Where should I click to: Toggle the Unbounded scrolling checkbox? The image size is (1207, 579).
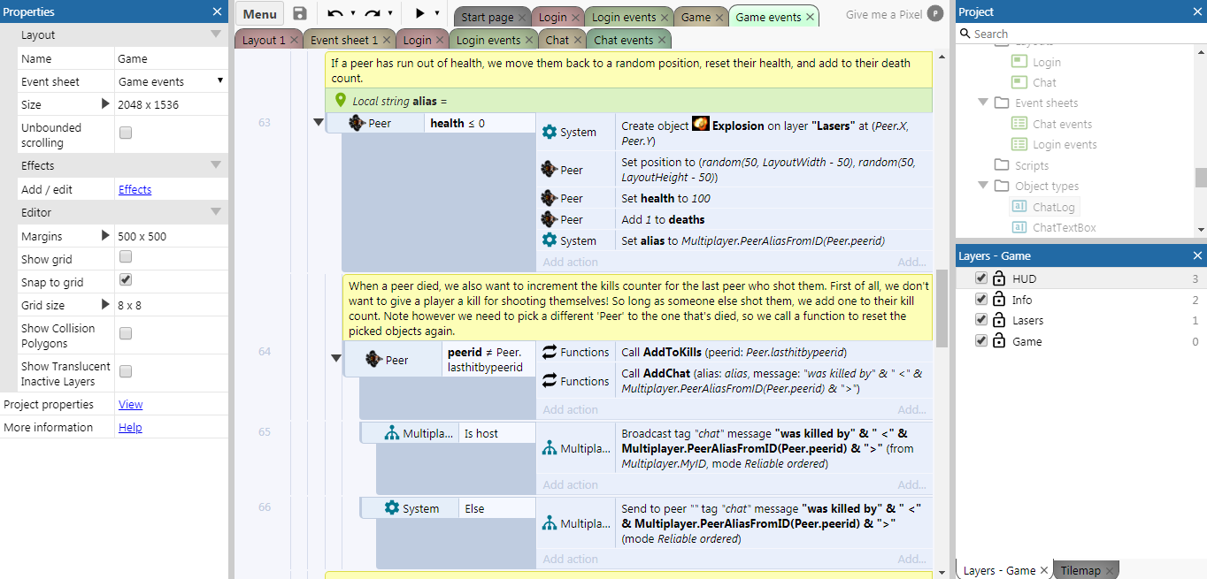126,133
